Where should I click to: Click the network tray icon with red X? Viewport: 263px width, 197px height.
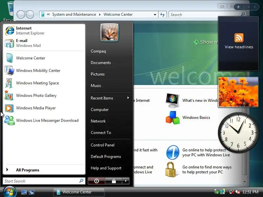pos(232,192)
